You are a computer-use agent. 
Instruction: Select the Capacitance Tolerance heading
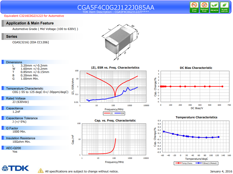pos(22,118)
